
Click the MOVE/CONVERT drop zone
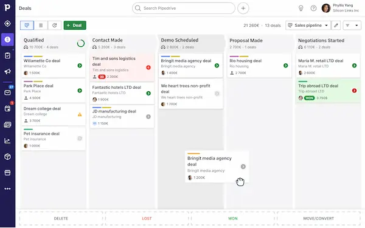click(x=319, y=218)
